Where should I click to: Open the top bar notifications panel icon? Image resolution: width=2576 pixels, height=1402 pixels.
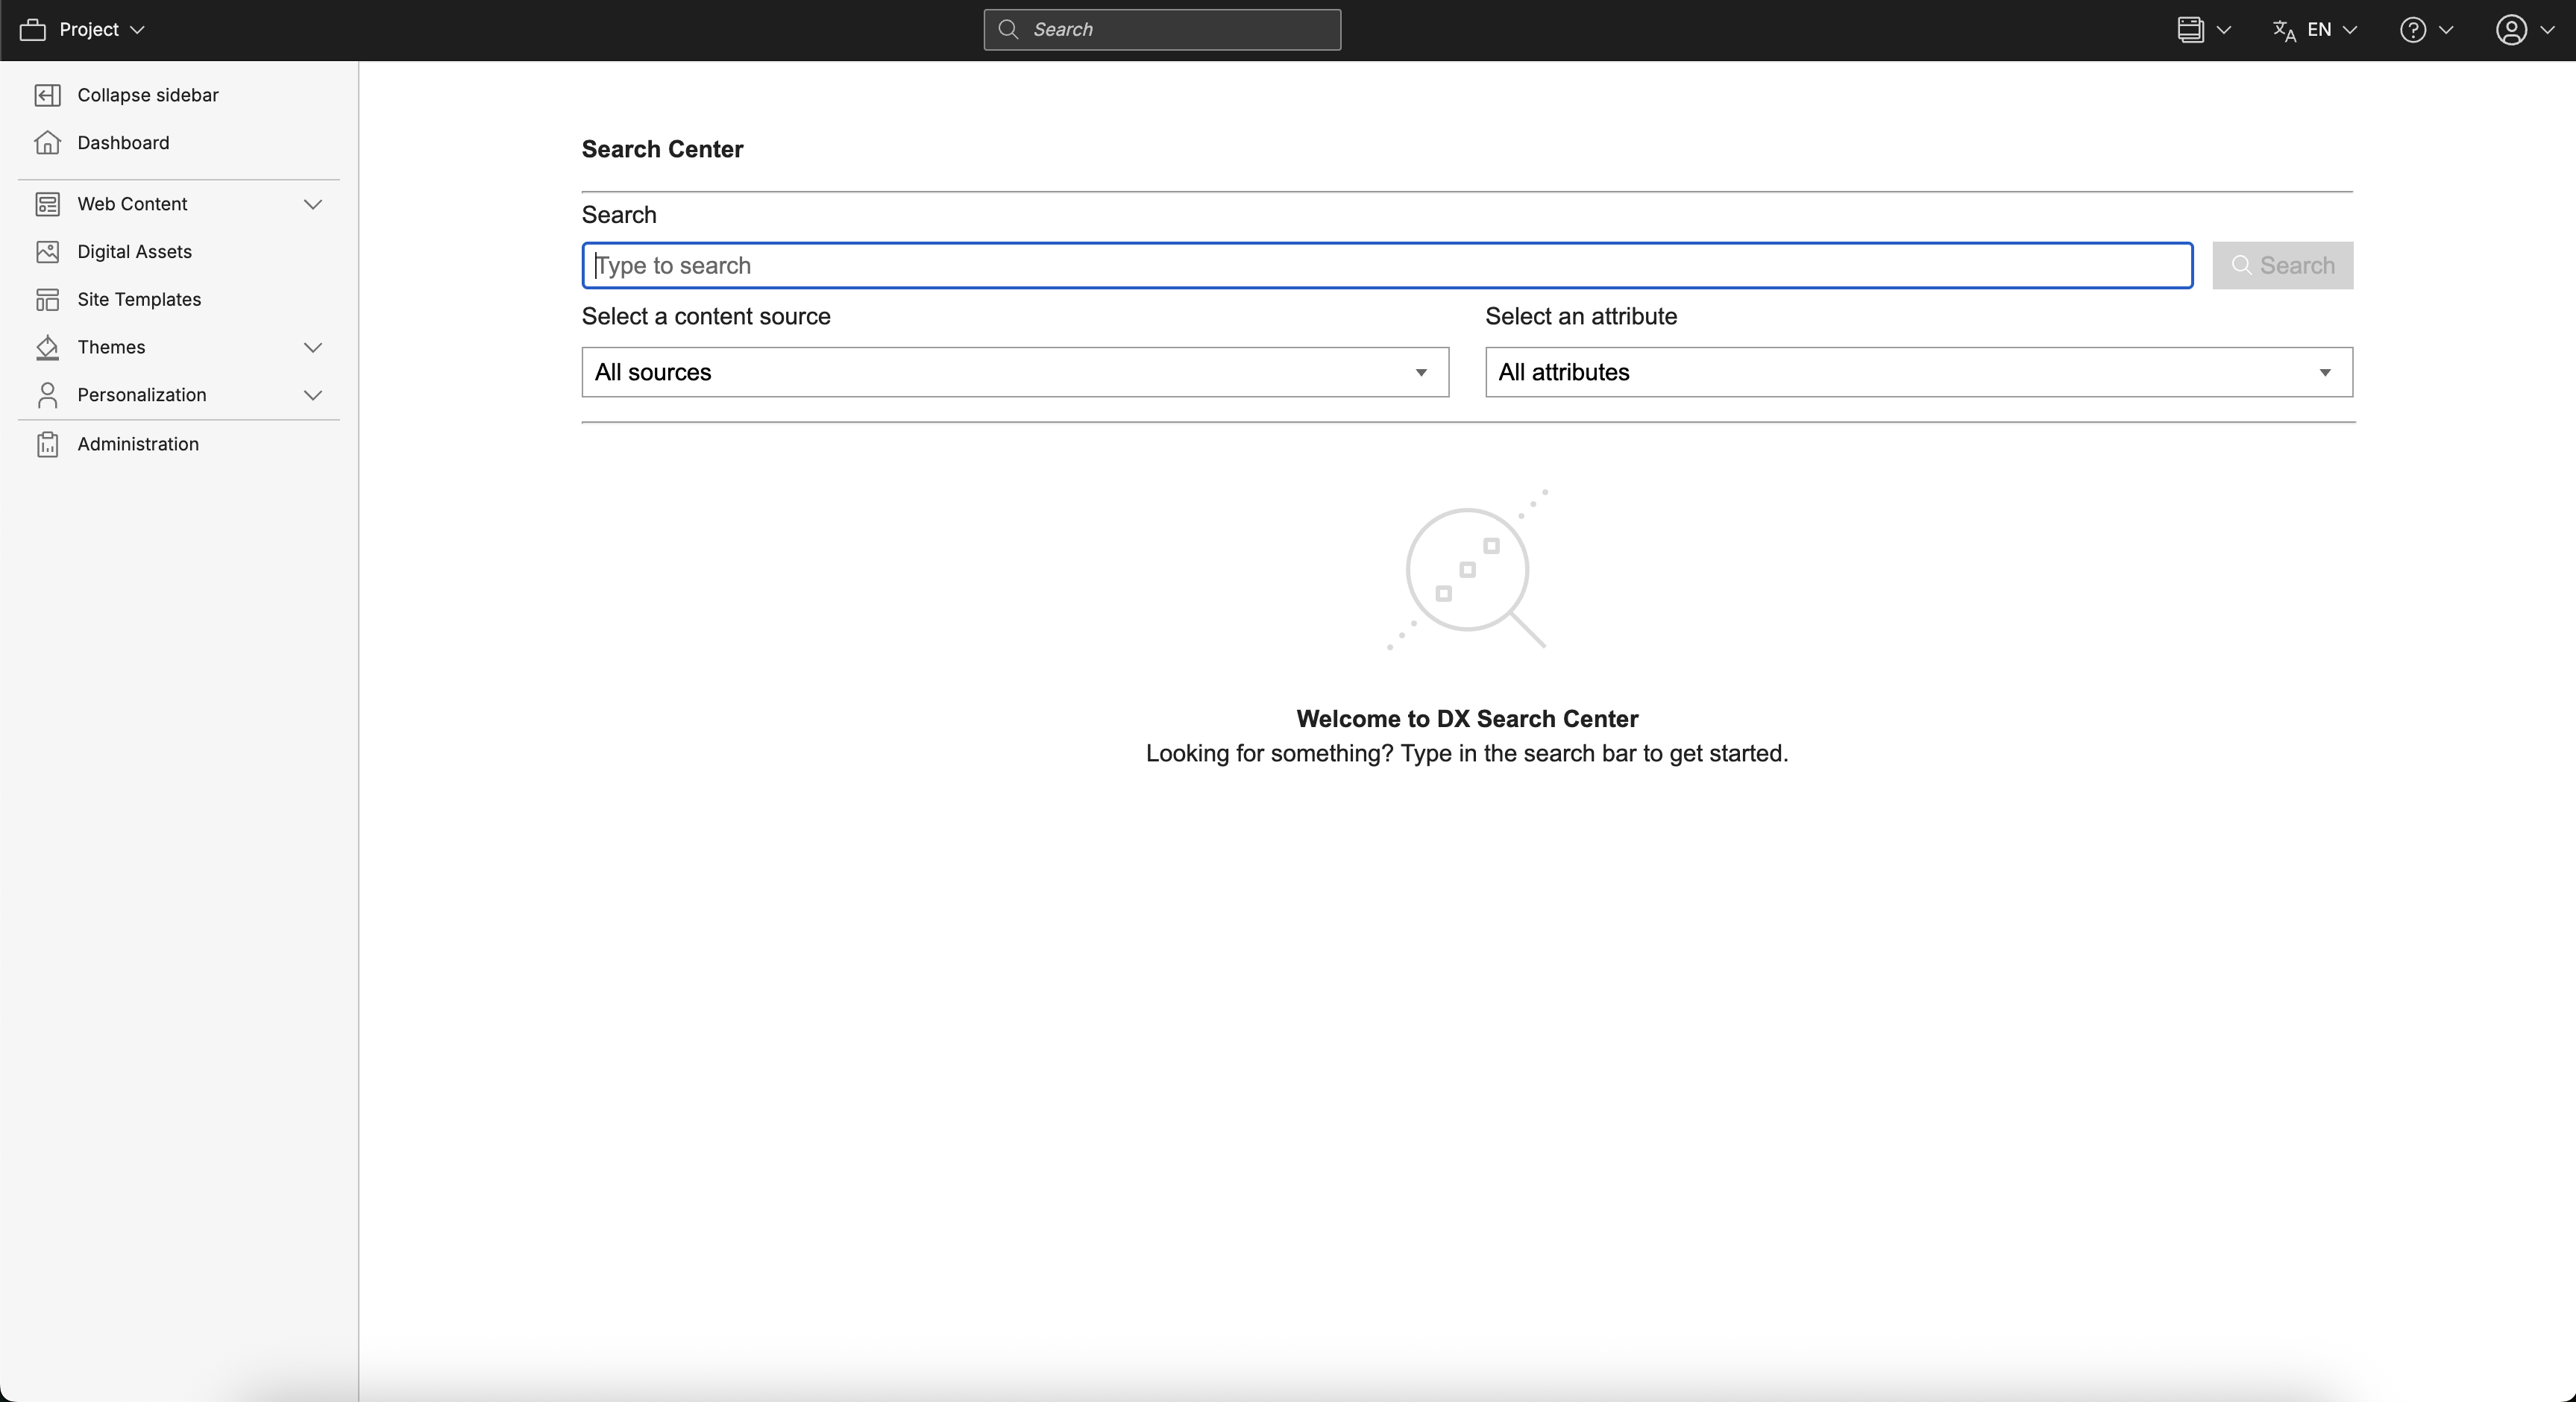[x=2190, y=30]
